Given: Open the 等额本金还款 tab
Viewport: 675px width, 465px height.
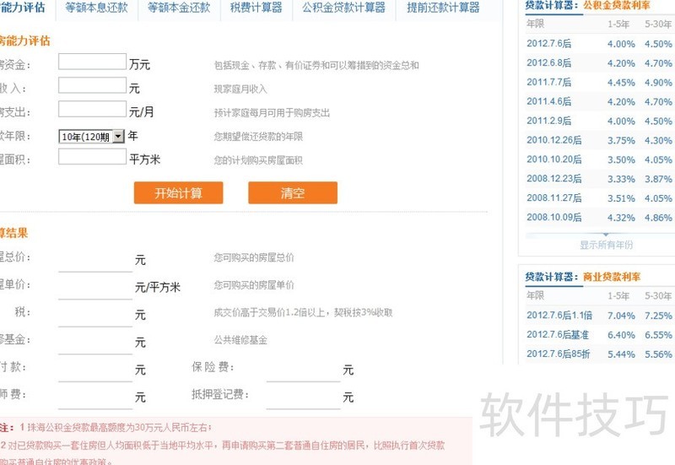Looking at the screenshot, I should (x=178, y=8).
